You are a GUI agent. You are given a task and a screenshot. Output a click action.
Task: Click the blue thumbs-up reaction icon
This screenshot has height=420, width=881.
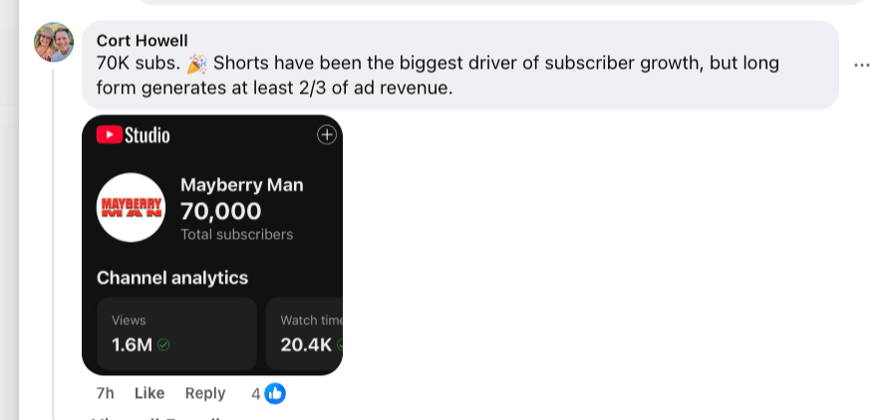pyautogui.click(x=275, y=393)
